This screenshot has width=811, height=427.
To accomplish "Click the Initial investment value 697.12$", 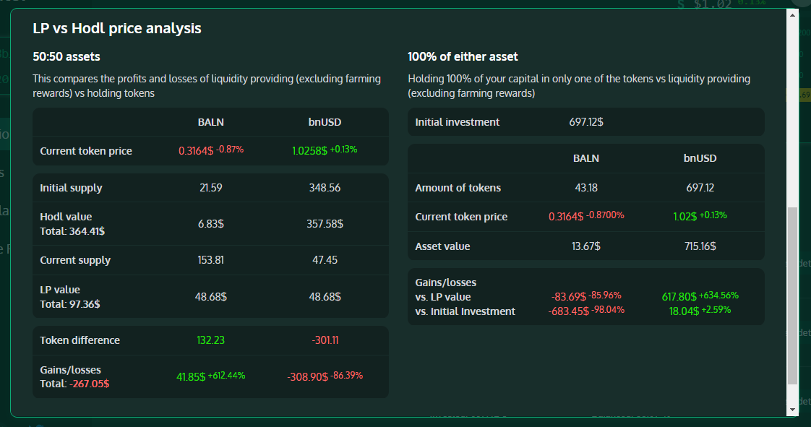I will [586, 122].
